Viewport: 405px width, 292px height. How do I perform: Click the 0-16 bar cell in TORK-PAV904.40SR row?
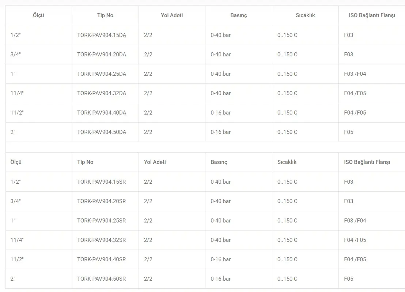[221, 259]
